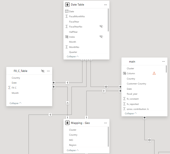Viewport: 170px width, 154px height.
Task: Click the bidirectional filter arrow below main table
Action: (149, 140)
